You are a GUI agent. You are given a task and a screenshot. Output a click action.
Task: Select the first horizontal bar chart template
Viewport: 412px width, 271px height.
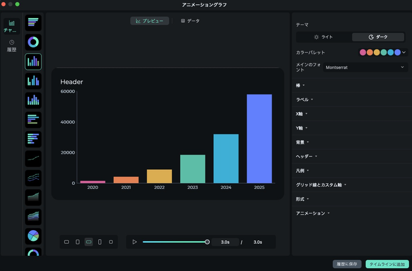(33, 23)
